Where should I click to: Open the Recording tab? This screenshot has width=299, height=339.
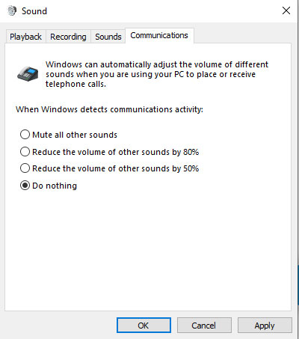68,37
